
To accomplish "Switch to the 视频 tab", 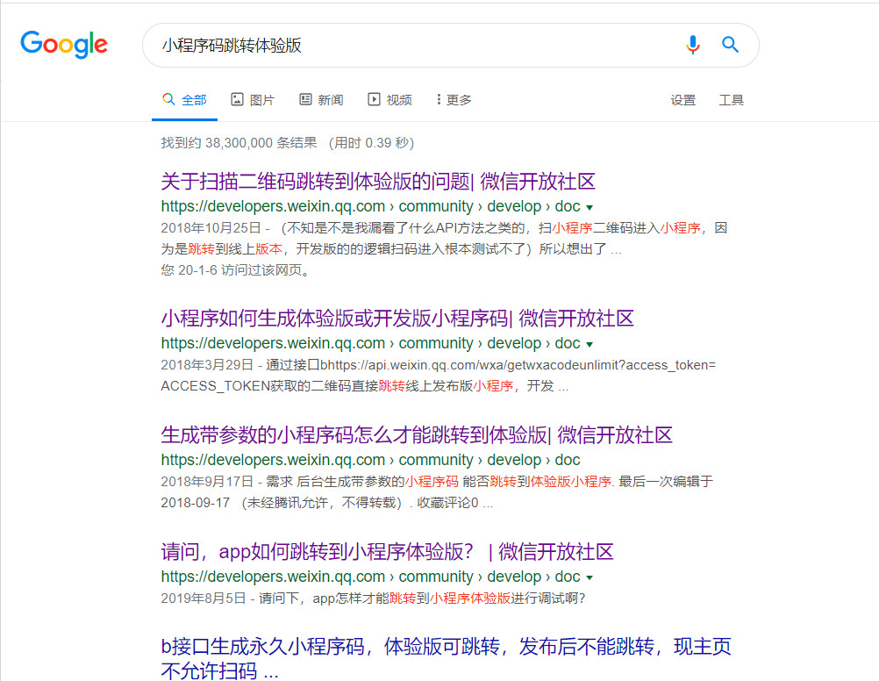I will coord(389,100).
